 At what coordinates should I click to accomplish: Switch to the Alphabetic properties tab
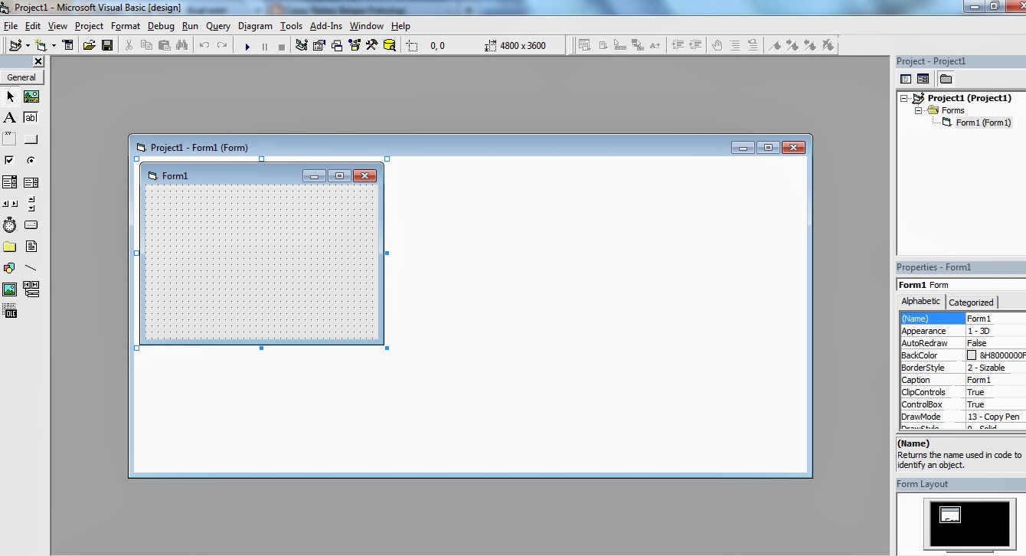point(920,301)
